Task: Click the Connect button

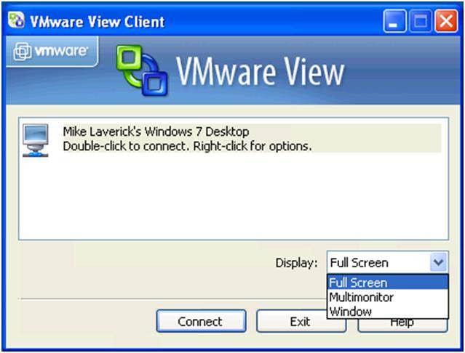Action: 202,321
